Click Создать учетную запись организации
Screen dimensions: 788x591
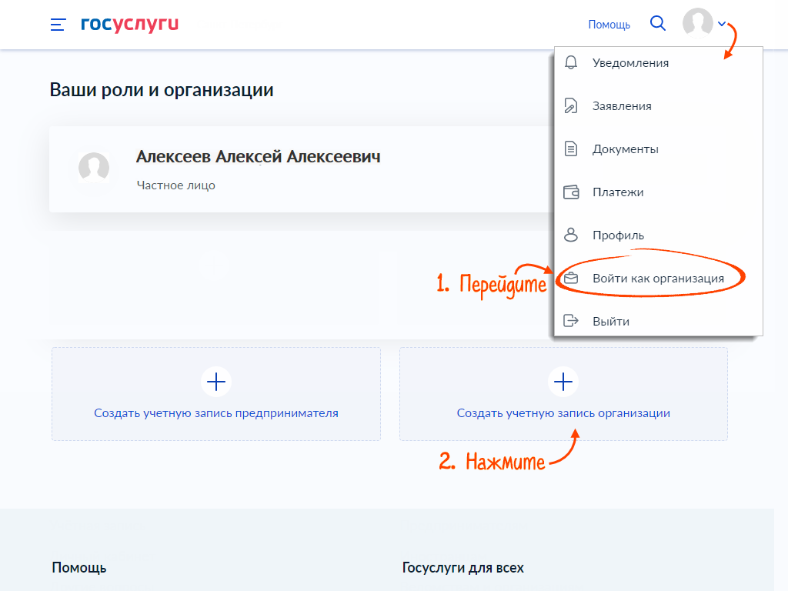coord(563,394)
